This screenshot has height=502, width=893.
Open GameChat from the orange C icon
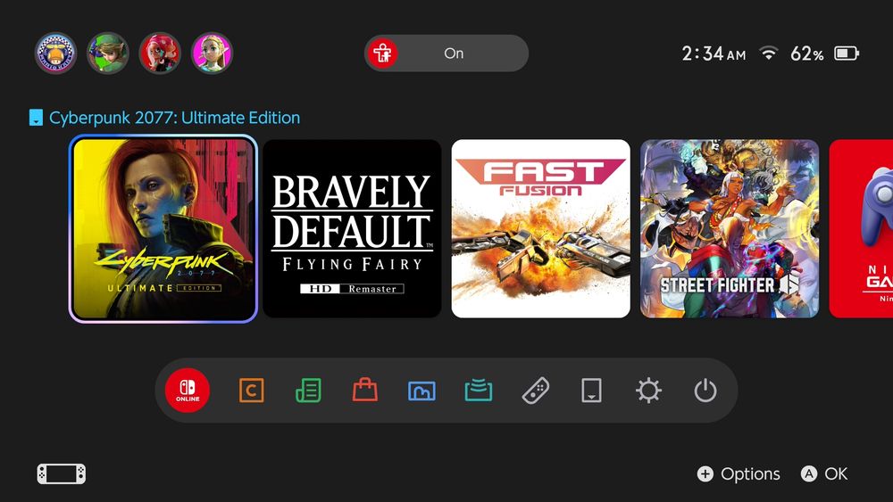[251, 391]
